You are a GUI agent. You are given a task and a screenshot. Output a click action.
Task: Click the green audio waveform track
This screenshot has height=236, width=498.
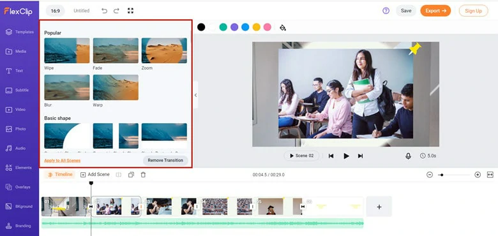202,223
